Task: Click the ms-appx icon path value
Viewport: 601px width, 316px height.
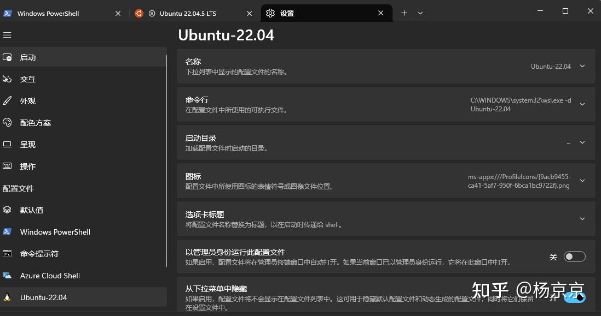Action: click(519, 181)
